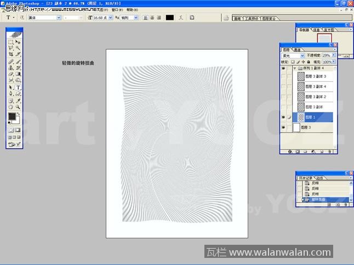This screenshot has width=354, height=265.
Task: Open the layer blend mode dropdown
Action: [x=293, y=56]
